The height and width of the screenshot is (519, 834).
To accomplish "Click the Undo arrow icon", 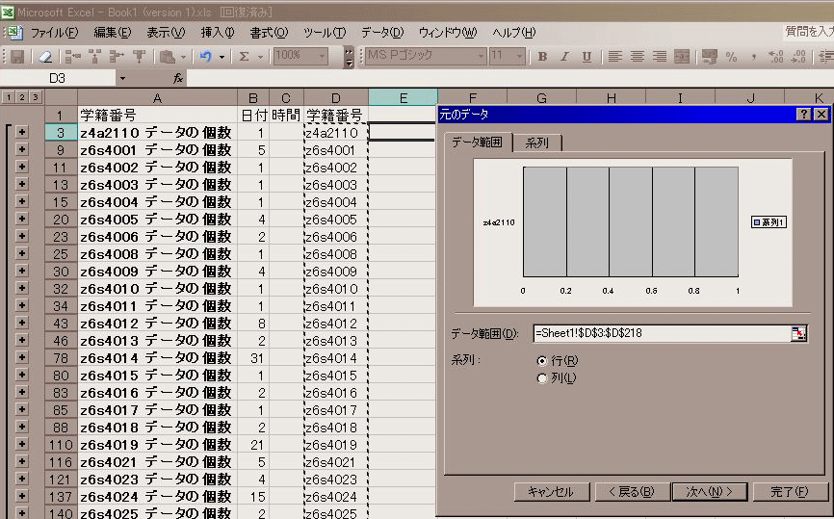I will click(206, 57).
